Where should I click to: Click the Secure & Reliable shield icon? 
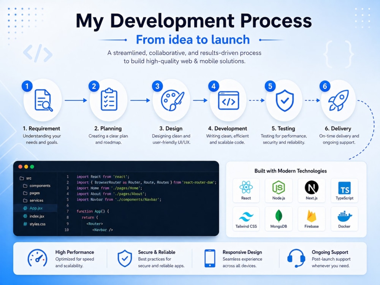tap(125, 258)
